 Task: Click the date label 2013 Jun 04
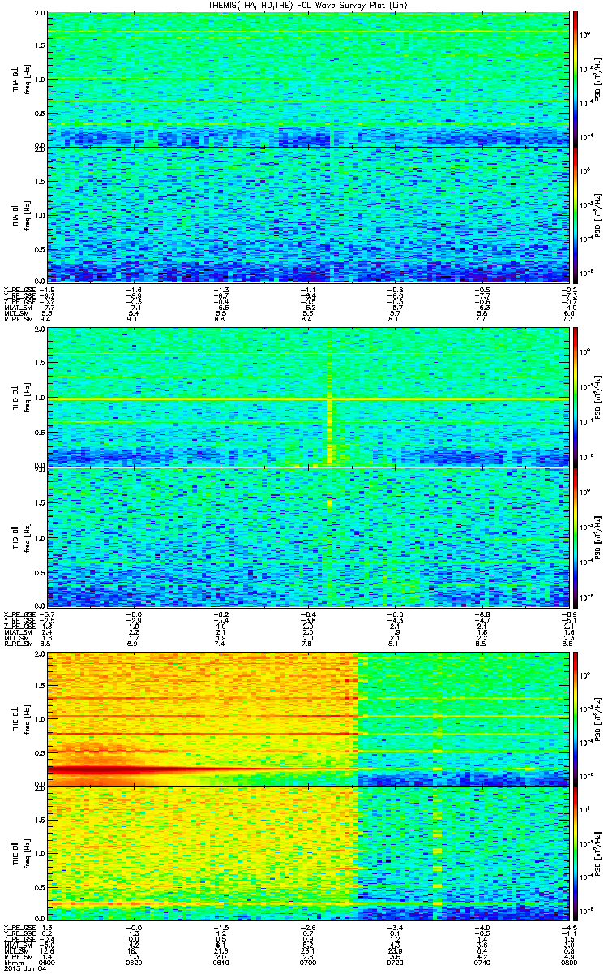[24, 969]
